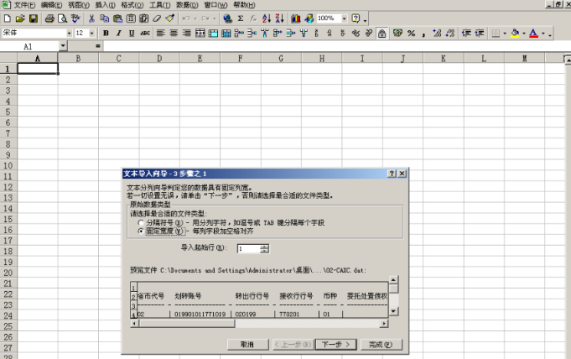Screen dimensions: 571x359
Task: Center align text
Action: [174, 34]
